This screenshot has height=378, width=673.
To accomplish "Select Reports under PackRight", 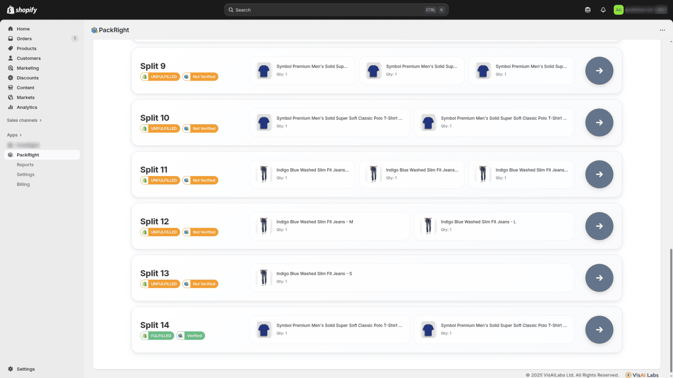I will pos(25,165).
